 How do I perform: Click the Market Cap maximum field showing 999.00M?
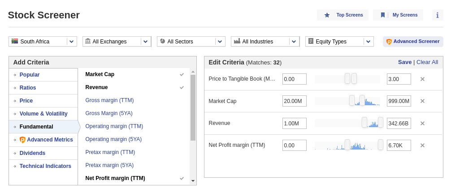399,101
